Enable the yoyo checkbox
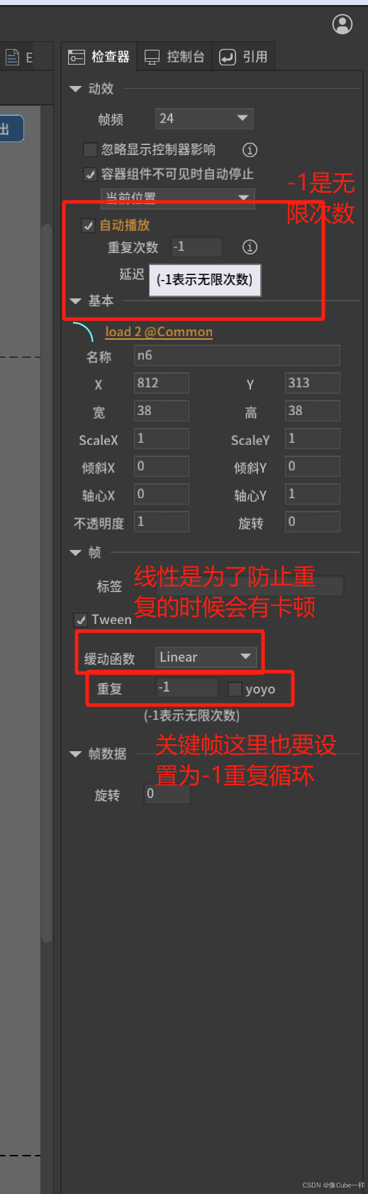Image resolution: width=368 pixels, height=1194 pixels. (235, 689)
